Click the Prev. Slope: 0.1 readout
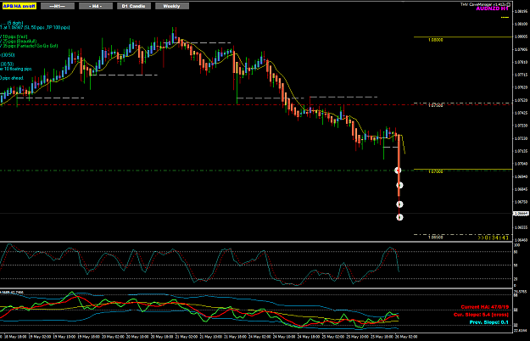The width and height of the screenshot is (530, 341). click(x=488, y=322)
